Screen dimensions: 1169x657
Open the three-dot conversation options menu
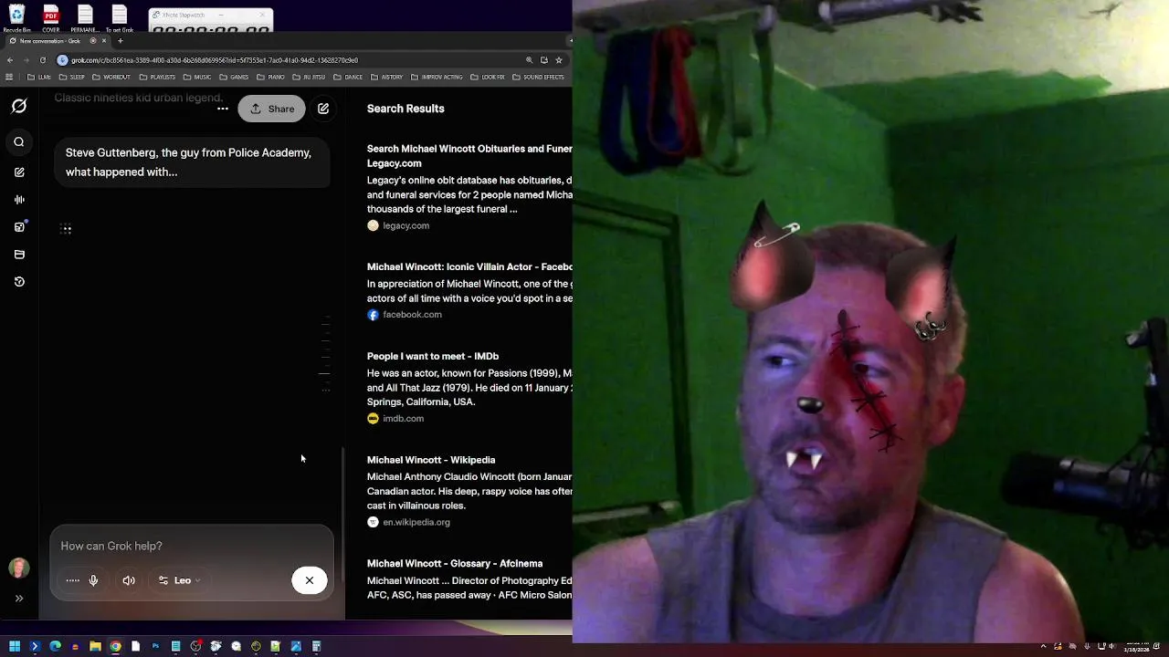coord(222,109)
